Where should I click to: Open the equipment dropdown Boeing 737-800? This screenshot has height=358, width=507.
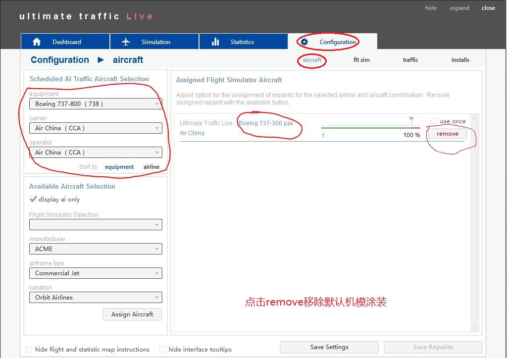pos(96,104)
